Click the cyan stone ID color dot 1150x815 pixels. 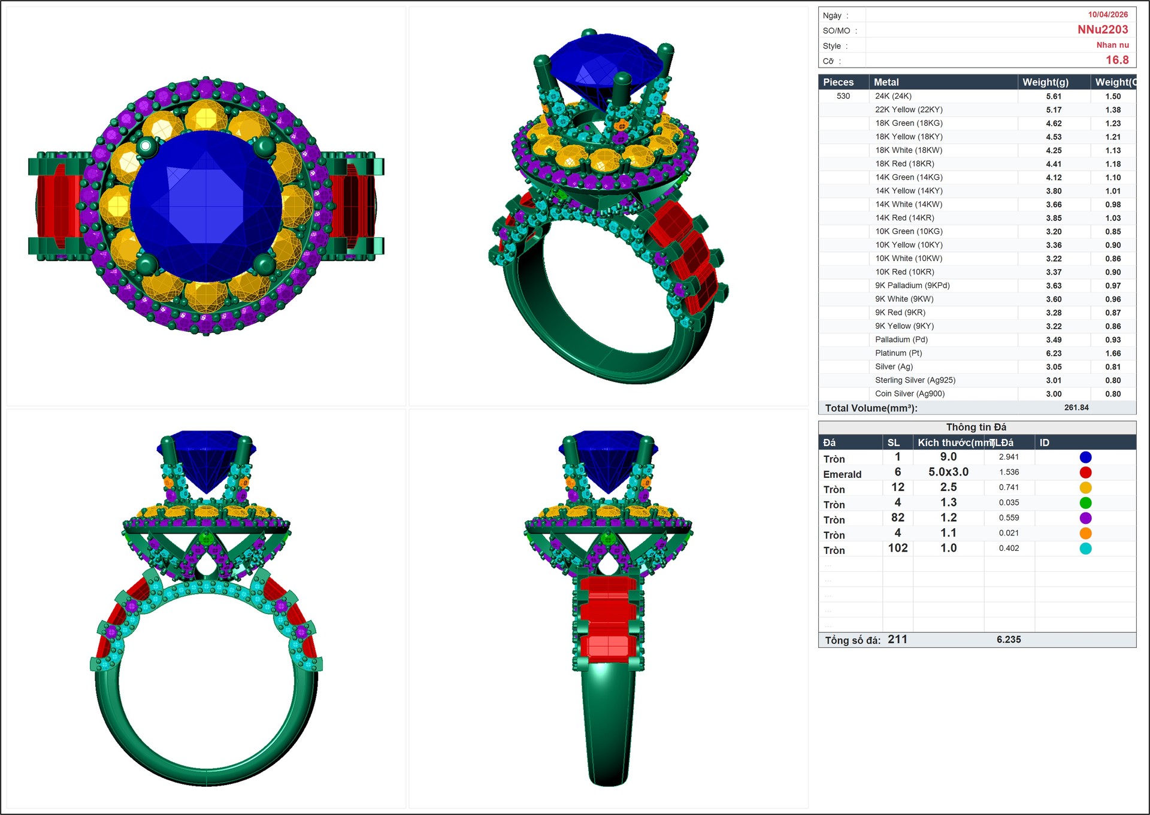click(1085, 549)
